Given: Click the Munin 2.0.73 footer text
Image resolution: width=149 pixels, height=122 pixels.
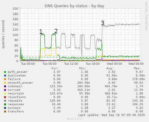Looking at the screenshot, I should (74, 119).
